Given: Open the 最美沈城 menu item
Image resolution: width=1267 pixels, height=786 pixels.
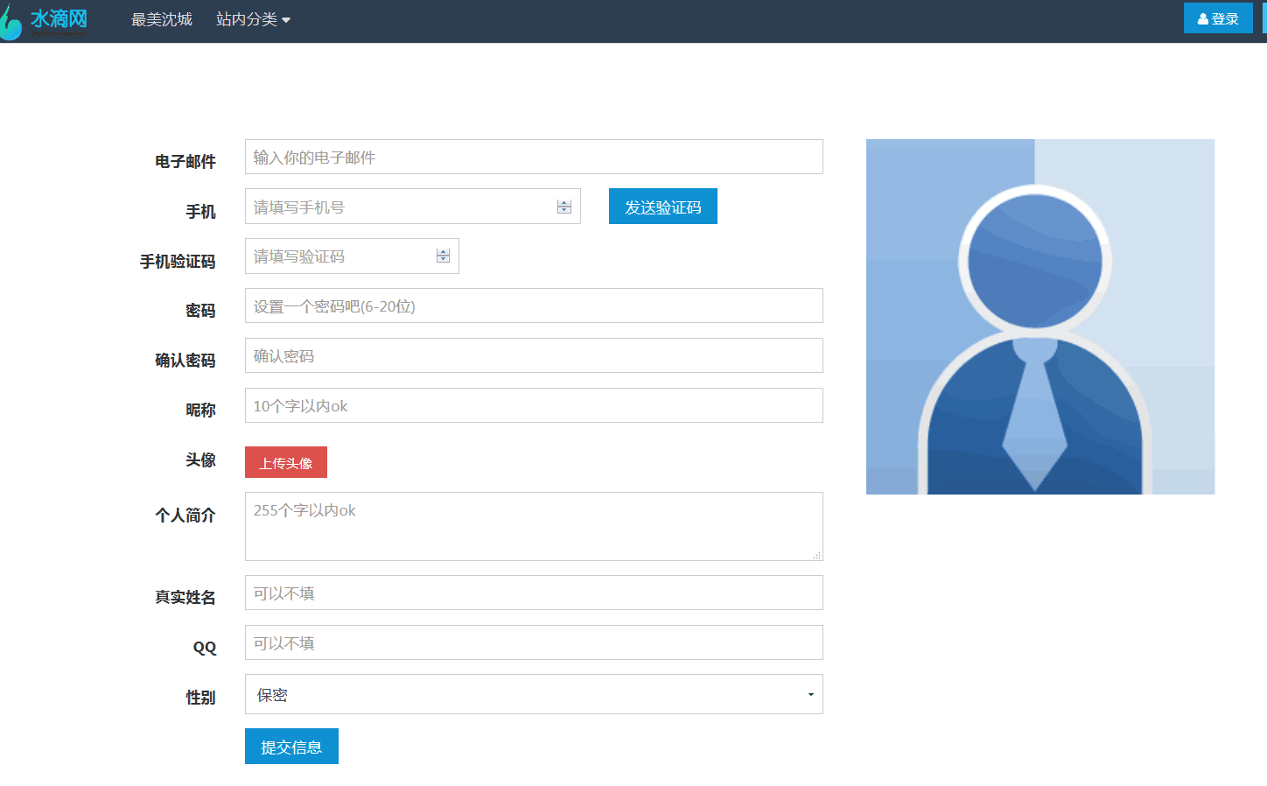Looking at the screenshot, I should click(161, 19).
